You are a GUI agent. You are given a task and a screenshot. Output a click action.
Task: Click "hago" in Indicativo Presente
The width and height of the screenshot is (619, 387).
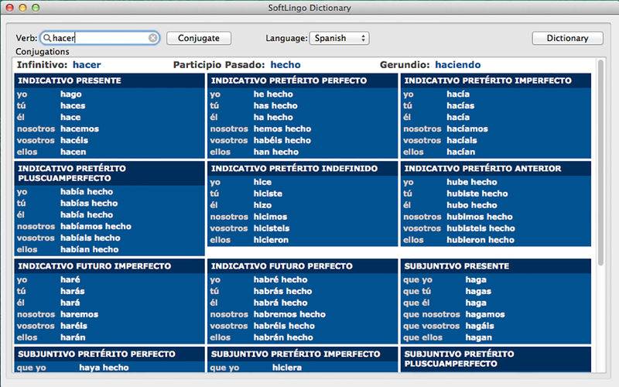coord(70,94)
